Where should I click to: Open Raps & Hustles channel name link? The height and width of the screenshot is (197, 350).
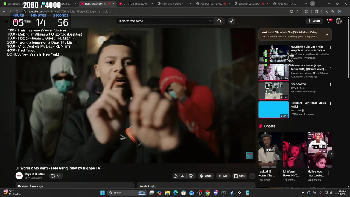pyautogui.click(x=35, y=174)
